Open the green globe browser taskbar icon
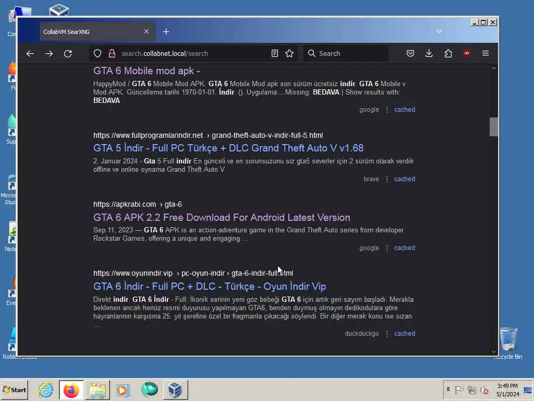 [x=149, y=390]
